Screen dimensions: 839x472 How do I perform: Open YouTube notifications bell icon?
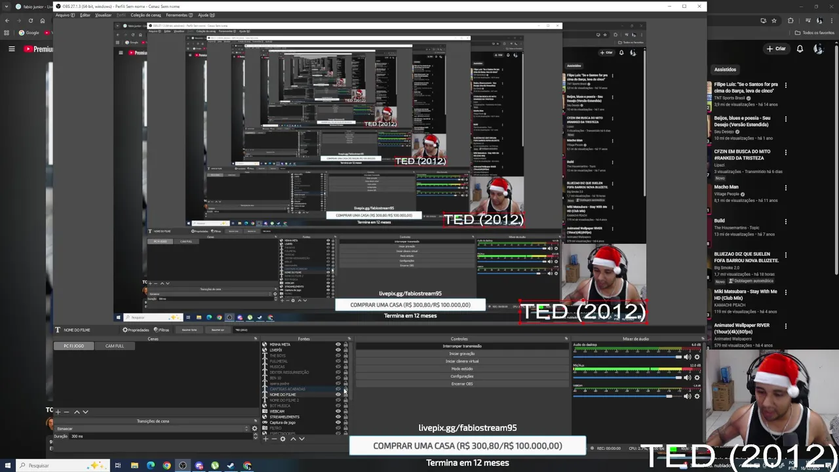(800, 49)
